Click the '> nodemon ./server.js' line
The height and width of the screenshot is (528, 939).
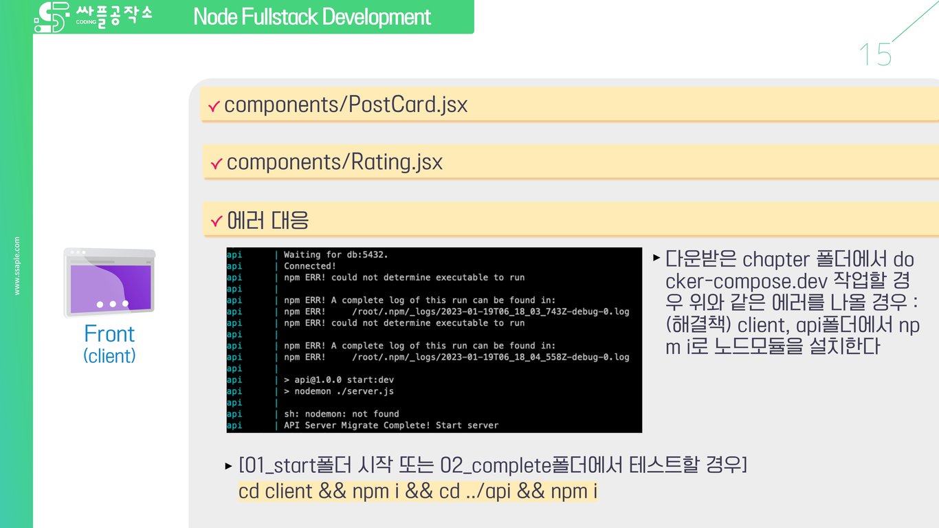coord(339,391)
